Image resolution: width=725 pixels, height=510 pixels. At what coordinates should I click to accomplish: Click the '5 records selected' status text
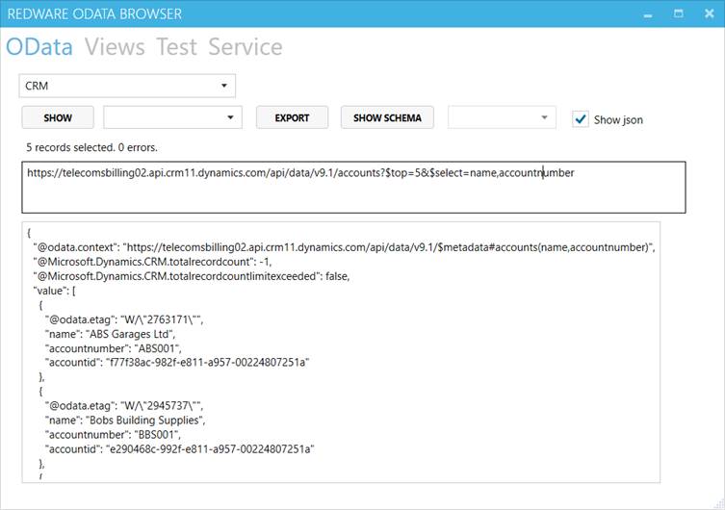point(91,147)
